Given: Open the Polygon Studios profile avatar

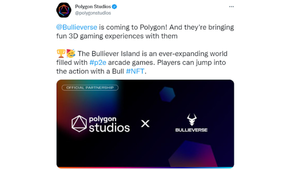Looking at the screenshot, I should (x=64, y=10).
